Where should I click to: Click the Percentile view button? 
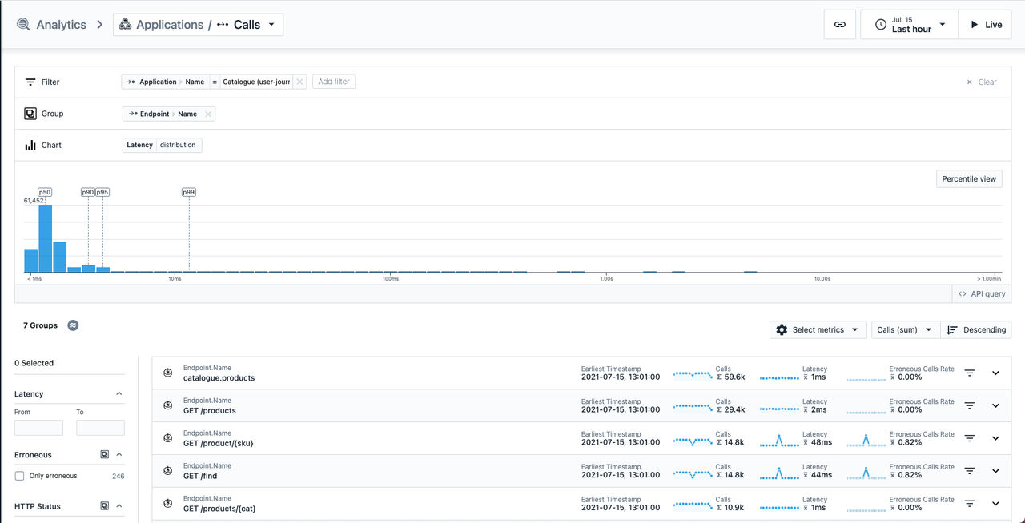pos(969,178)
